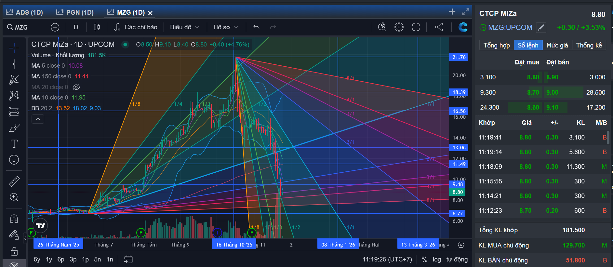
Task: Enter fullscreen chart mode
Action: click(x=416, y=27)
